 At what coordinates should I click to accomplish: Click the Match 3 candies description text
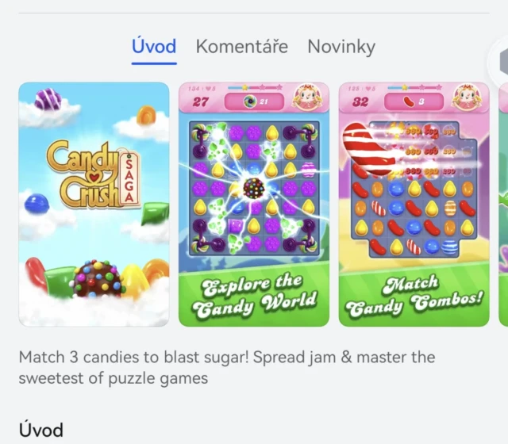[226, 368]
